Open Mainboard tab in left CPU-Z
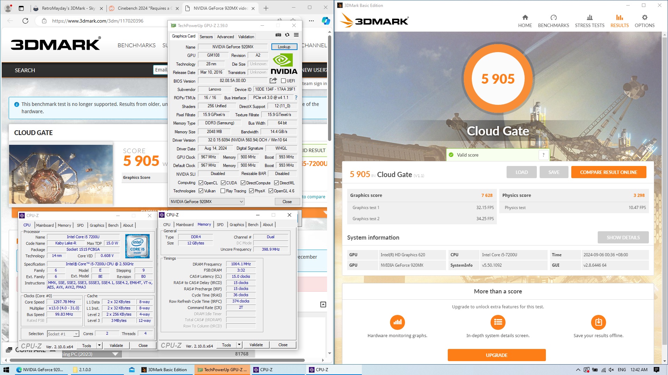The height and width of the screenshot is (375, 668). coord(45,225)
